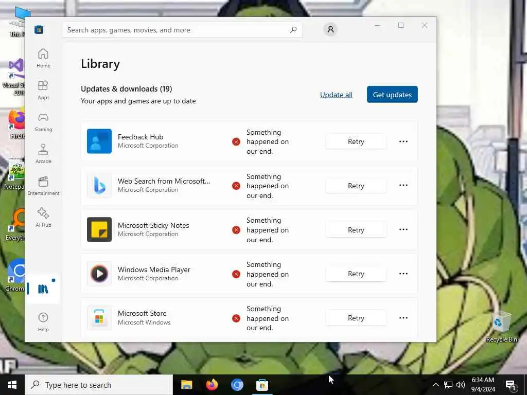This screenshot has height=395, width=527.
Task: Click the error icon beside Windows Media Player
Action: [236, 274]
